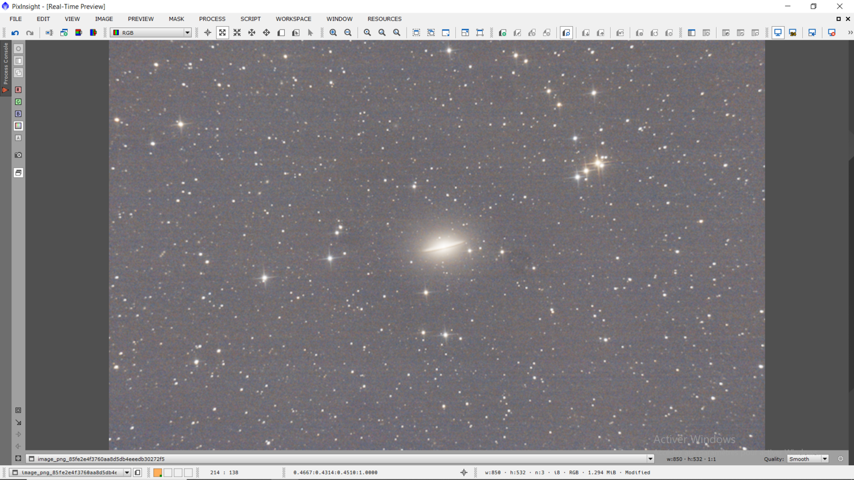This screenshot has height=480, width=854.
Task: Open the WINDOW menu
Action: (339, 19)
